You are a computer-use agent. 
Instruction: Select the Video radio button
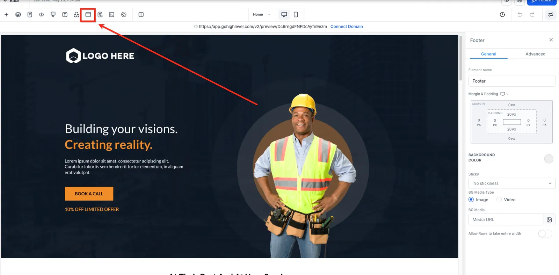499,200
